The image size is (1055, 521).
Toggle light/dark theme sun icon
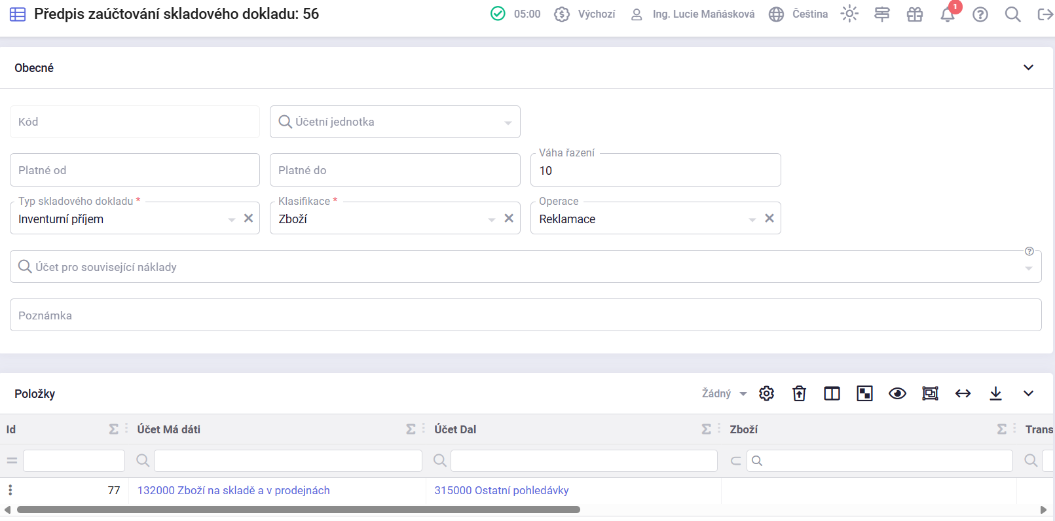click(849, 14)
